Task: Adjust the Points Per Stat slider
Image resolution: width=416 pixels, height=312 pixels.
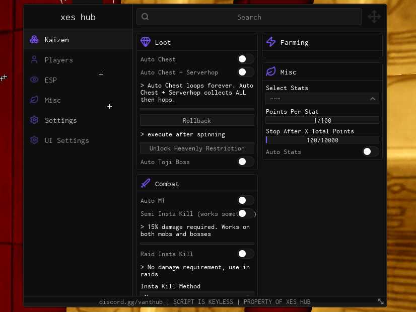Action: (322, 120)
